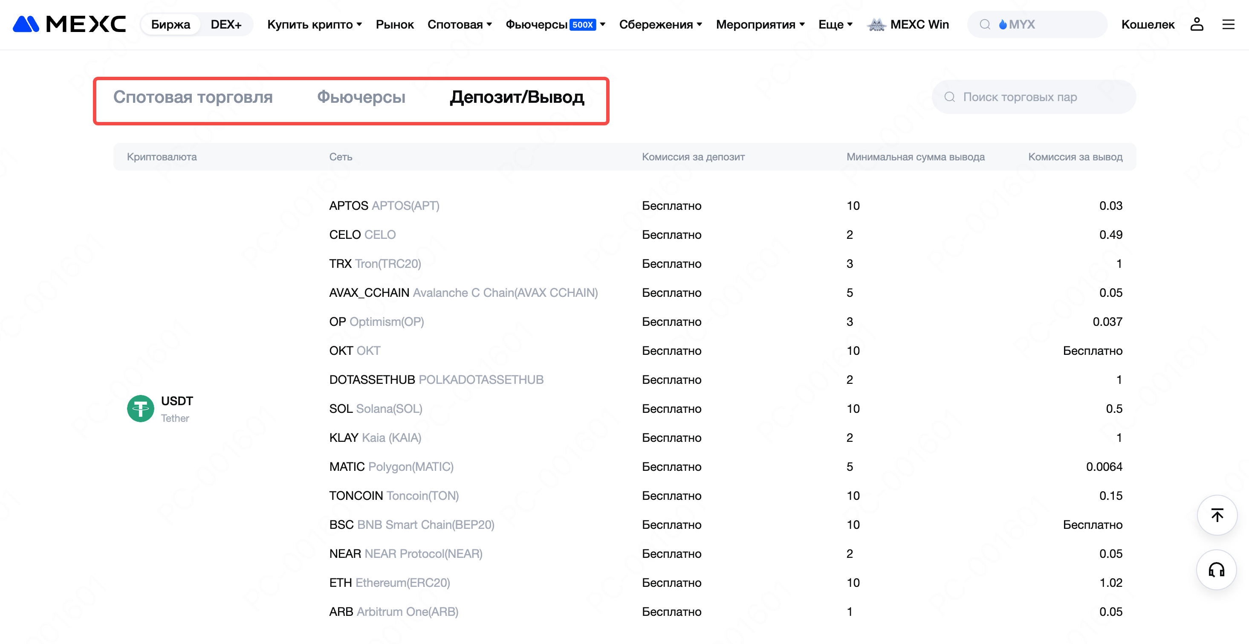The width and height of the screenshot is (1249, 644).
Task: Click the header MYX search field
Action: 1038,24
